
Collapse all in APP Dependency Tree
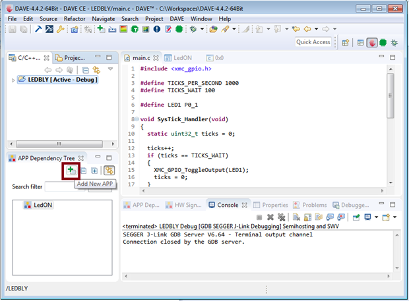[83, 171]
